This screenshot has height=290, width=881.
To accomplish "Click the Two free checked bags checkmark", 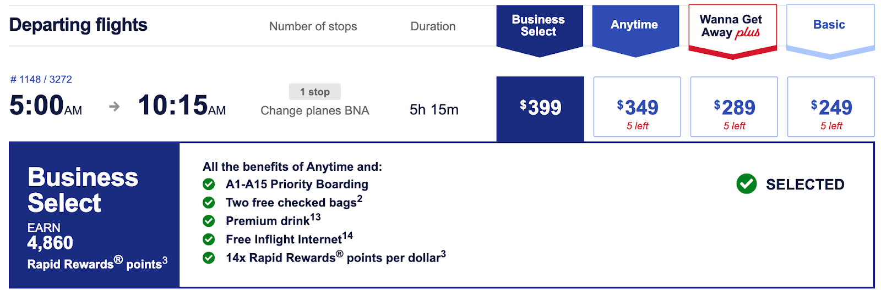I will click(x=209, y=203).
